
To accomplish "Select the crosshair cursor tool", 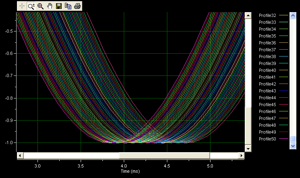I will coord(22,6).
